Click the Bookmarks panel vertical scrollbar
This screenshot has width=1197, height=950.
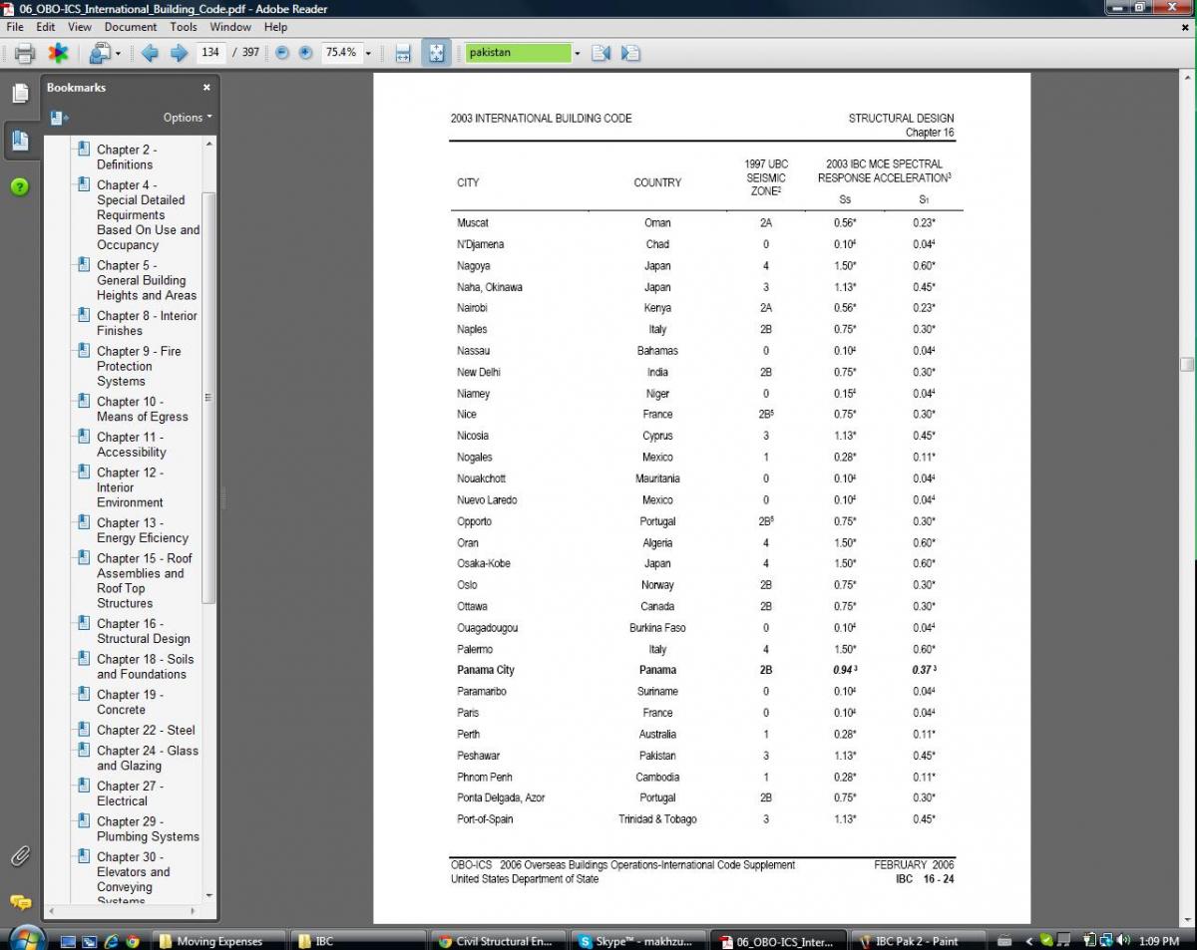[x=208, y=399]
